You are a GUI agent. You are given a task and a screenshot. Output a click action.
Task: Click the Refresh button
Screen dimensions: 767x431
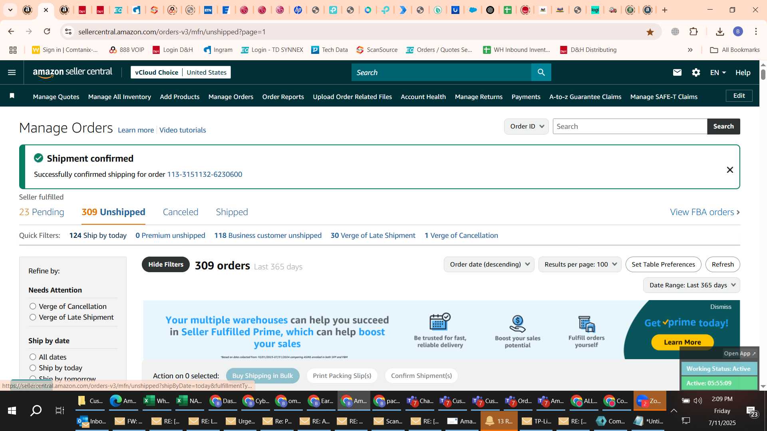pos(723,264)
